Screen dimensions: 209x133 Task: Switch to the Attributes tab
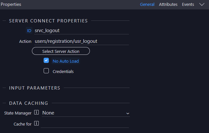[x=168, y=5]
